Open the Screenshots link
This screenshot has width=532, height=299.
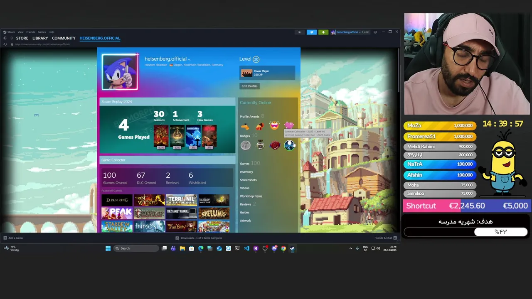click(x=248, y=180)
